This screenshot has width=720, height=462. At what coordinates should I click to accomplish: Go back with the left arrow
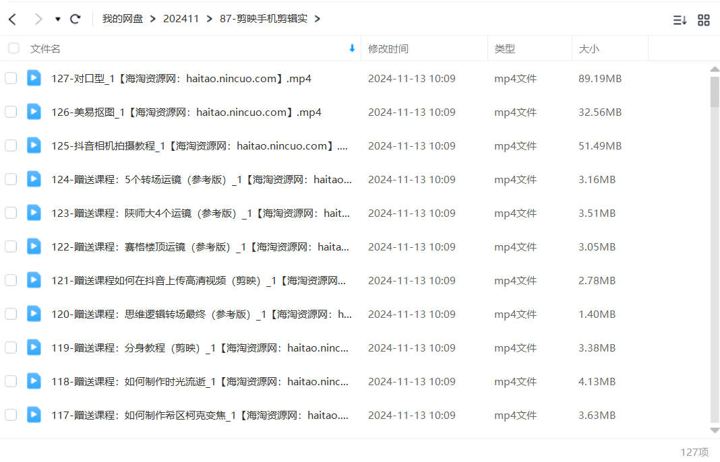(12, 20)
